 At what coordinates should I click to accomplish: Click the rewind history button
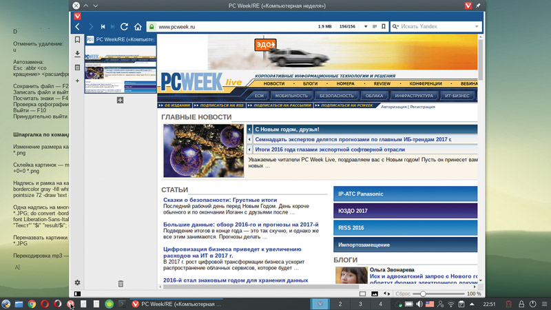pos(103,27)
